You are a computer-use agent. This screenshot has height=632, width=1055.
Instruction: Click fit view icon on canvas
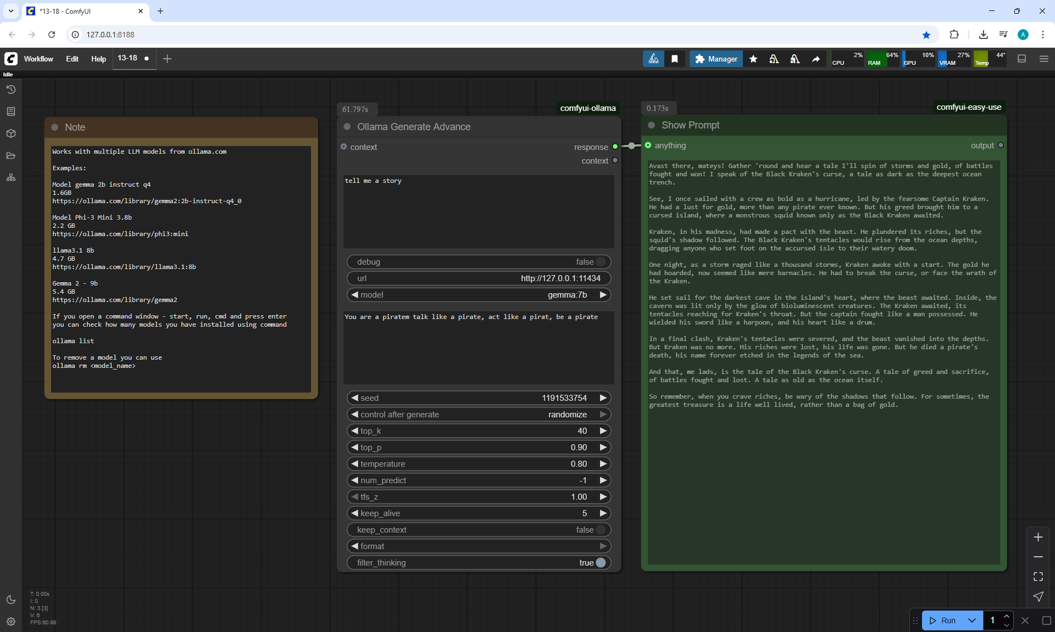[1038, 577]
